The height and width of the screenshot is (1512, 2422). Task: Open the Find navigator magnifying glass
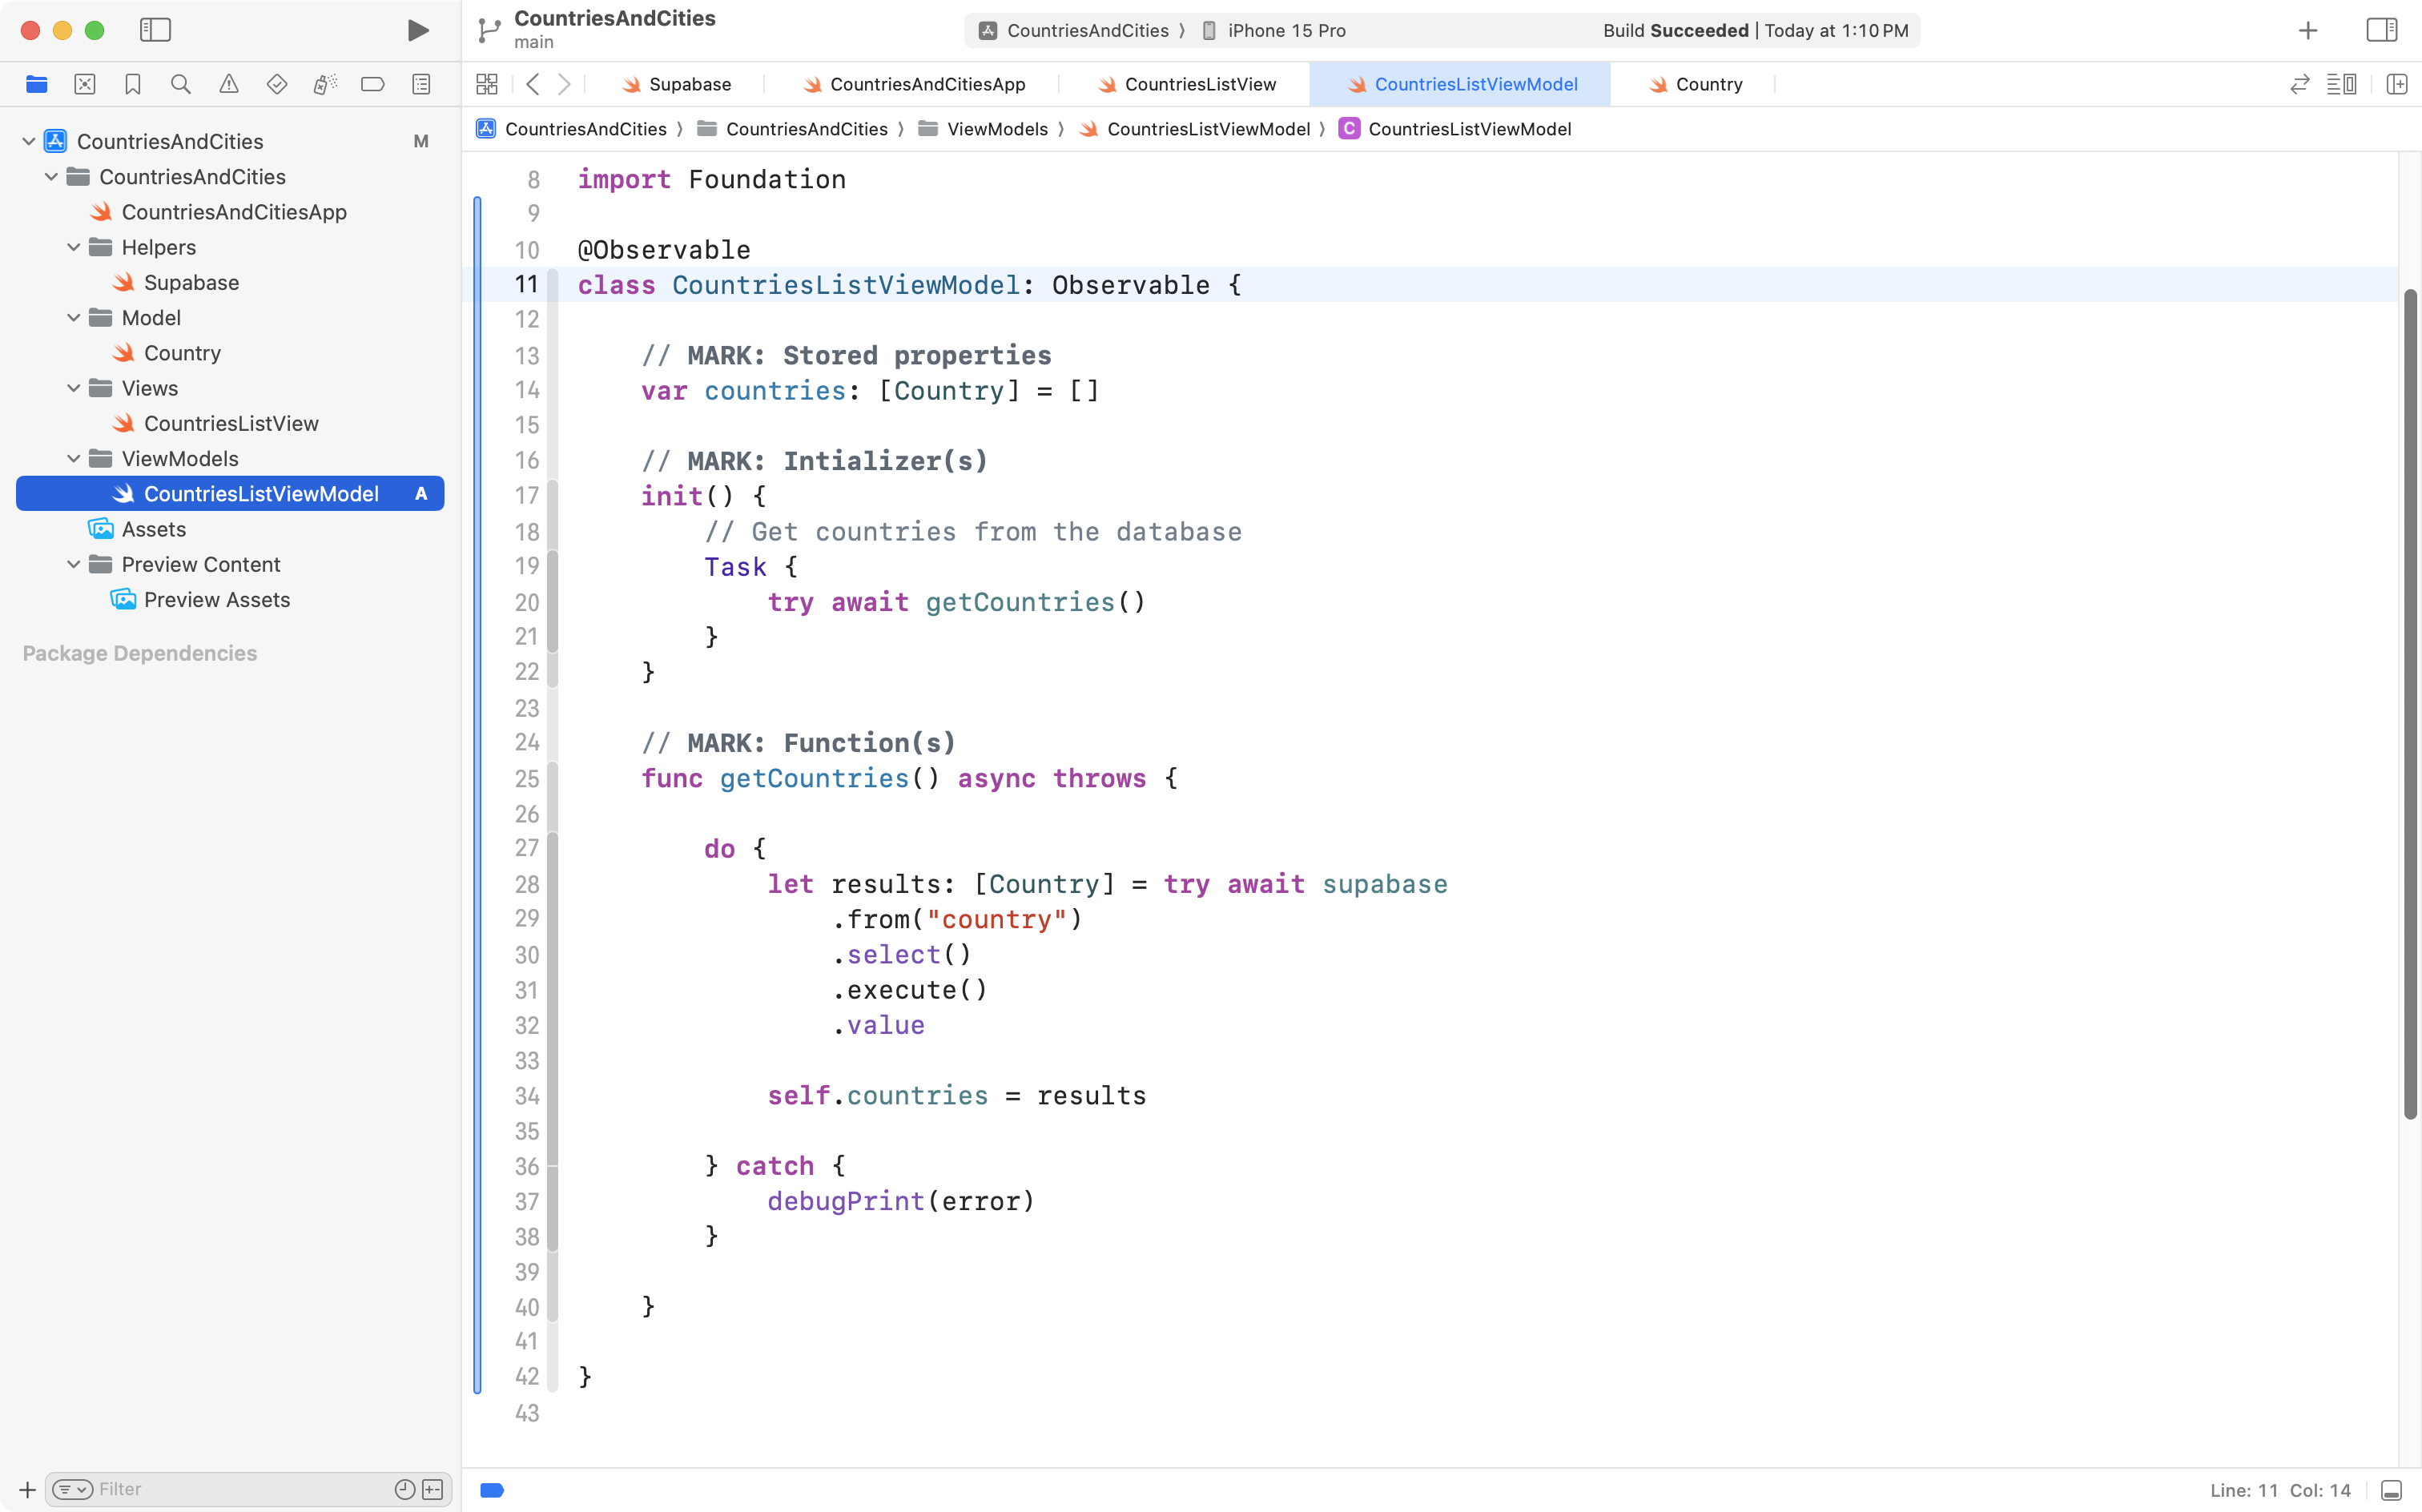(181, 84)
